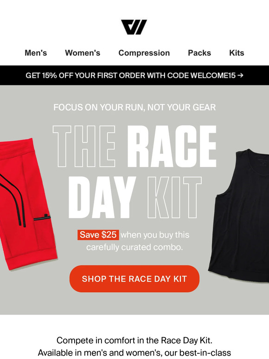
Task: Click the bold 'RACE' headline word
Action: (172, 147)
